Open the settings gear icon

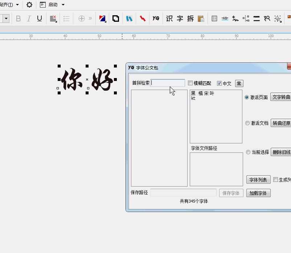pos(29,5)
